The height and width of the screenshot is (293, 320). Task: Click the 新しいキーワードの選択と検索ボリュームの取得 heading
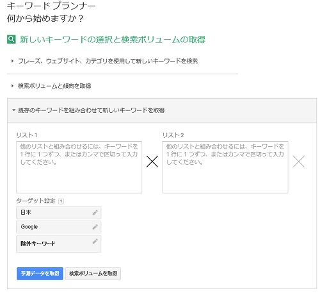pos(113,40)
